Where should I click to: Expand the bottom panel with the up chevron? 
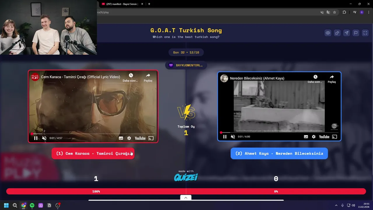[186, 198]
